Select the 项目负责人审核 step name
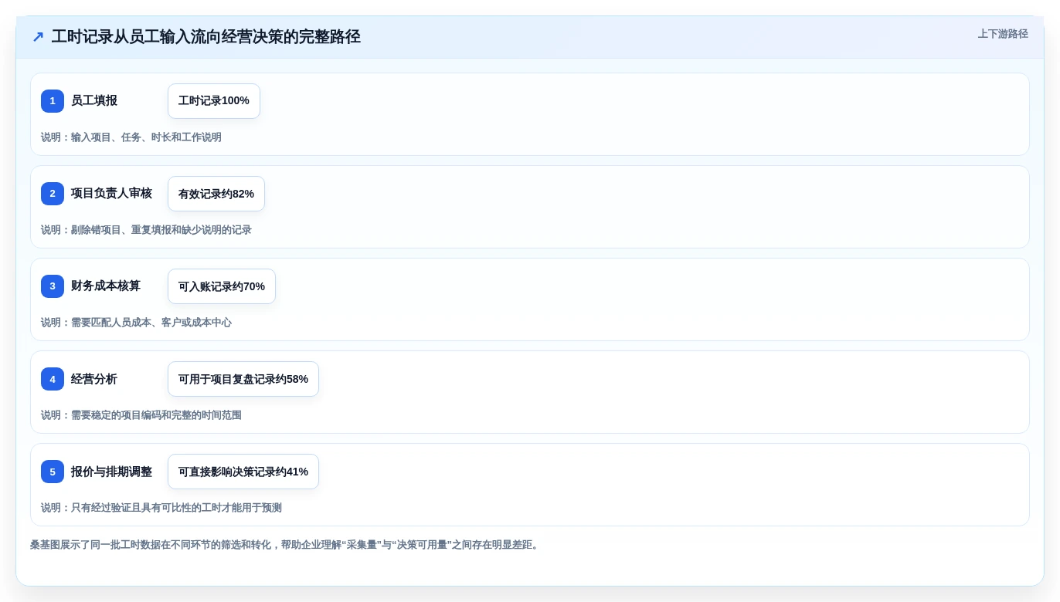The height and width of the screenshot is (602, 1060). 111,194
